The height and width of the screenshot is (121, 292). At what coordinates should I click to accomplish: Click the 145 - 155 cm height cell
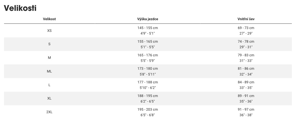pos(148,28)
